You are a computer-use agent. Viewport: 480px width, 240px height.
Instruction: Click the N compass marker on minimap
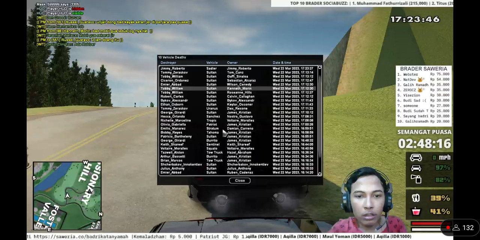pyautogui.click(x=100, y=214)
